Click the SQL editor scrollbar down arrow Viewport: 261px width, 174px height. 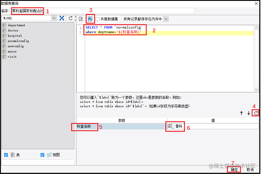click(x=256, y=90)
